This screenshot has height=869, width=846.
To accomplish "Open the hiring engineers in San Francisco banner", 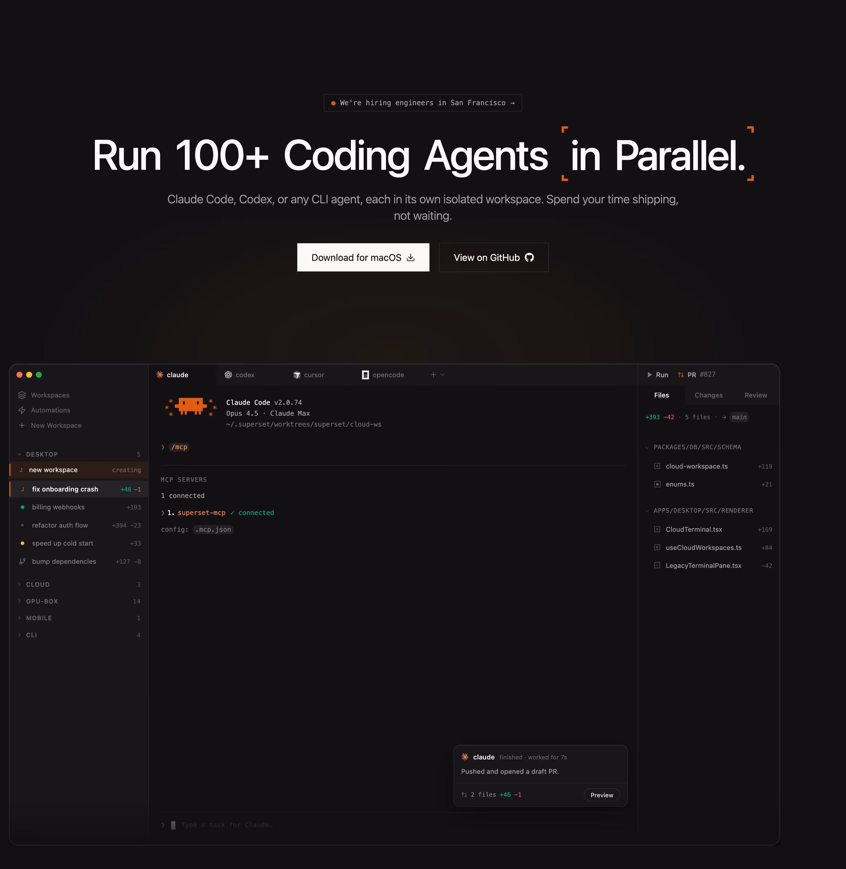I will point(422,103).
